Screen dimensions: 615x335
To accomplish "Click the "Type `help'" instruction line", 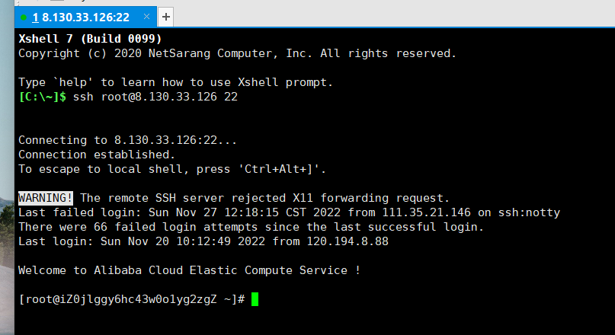I will point(175,82).
